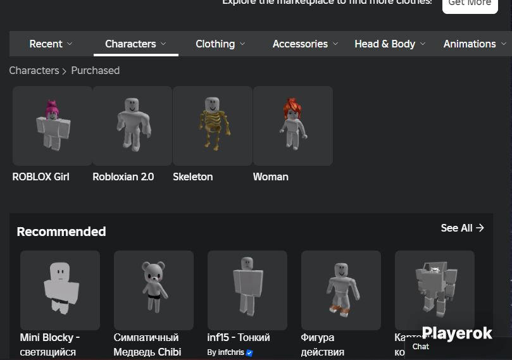
Task: Switch to the Clothing tab
Action: [x=220, y=44]
